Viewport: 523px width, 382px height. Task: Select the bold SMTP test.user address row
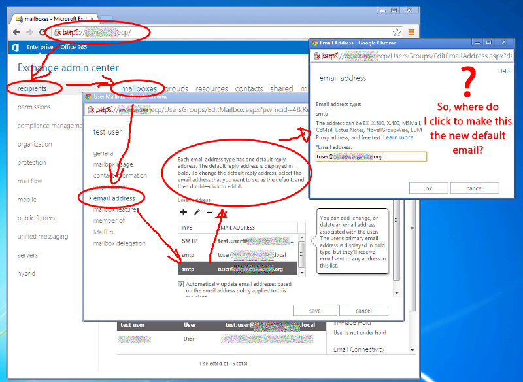pyautogui.click(x=238, y=241)
